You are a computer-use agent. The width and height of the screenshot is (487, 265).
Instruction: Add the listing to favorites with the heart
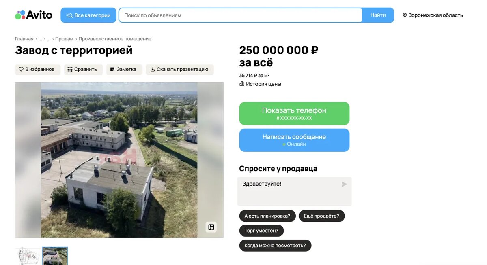click(37, 69)
